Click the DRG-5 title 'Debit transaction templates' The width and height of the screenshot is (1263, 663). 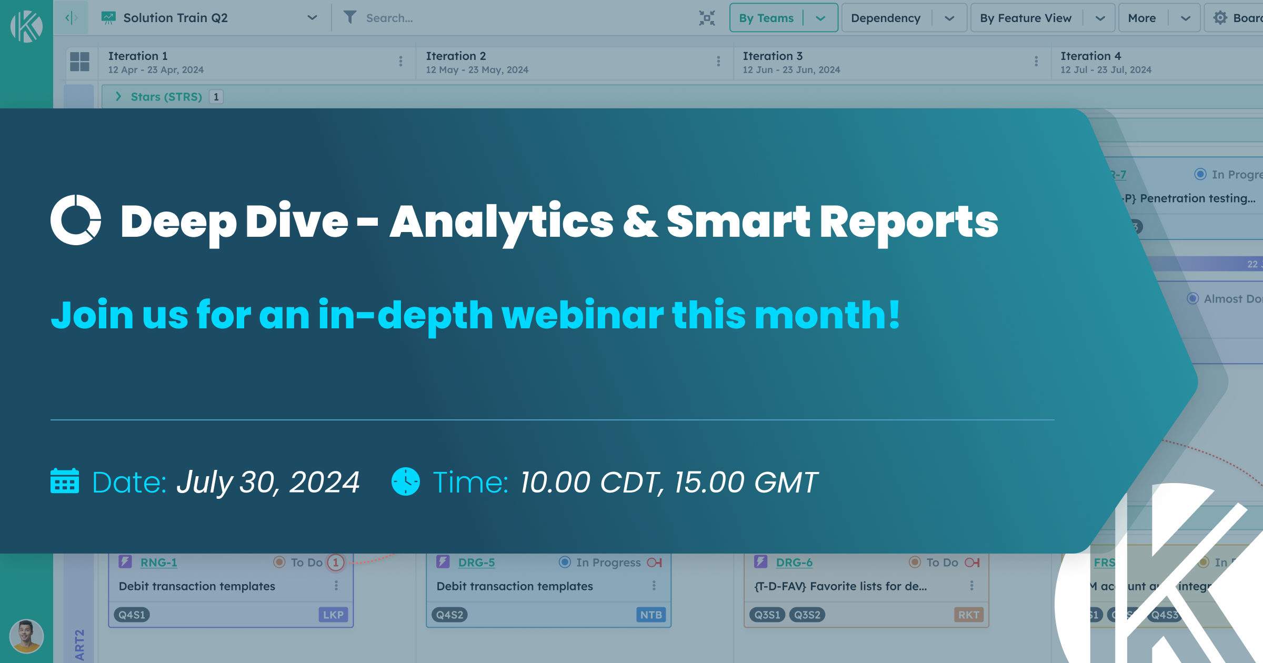(515, 586)
